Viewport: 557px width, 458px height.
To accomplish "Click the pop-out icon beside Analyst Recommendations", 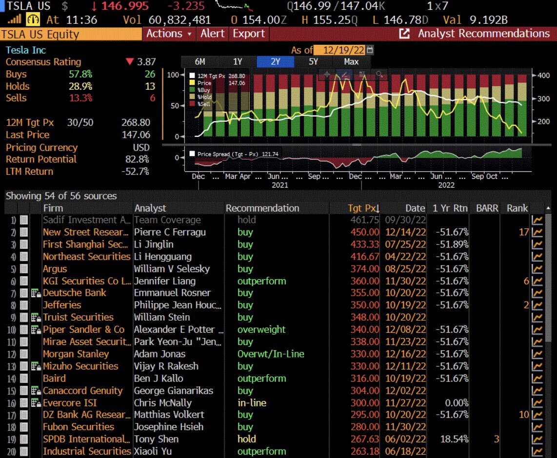I will (x=404, y=34).
